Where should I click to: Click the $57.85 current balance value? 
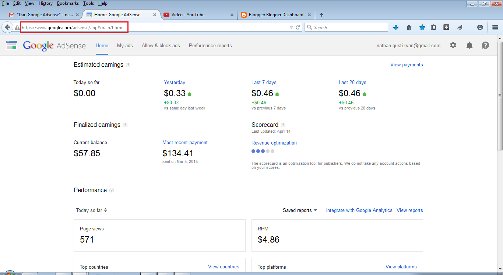tap(87, 153)
